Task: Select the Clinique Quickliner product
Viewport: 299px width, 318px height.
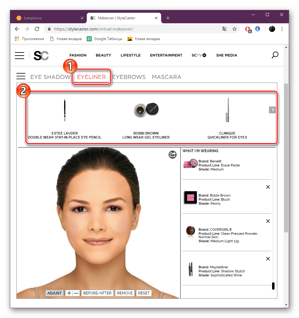Action: pyautogui.click(x=227, y=119)
